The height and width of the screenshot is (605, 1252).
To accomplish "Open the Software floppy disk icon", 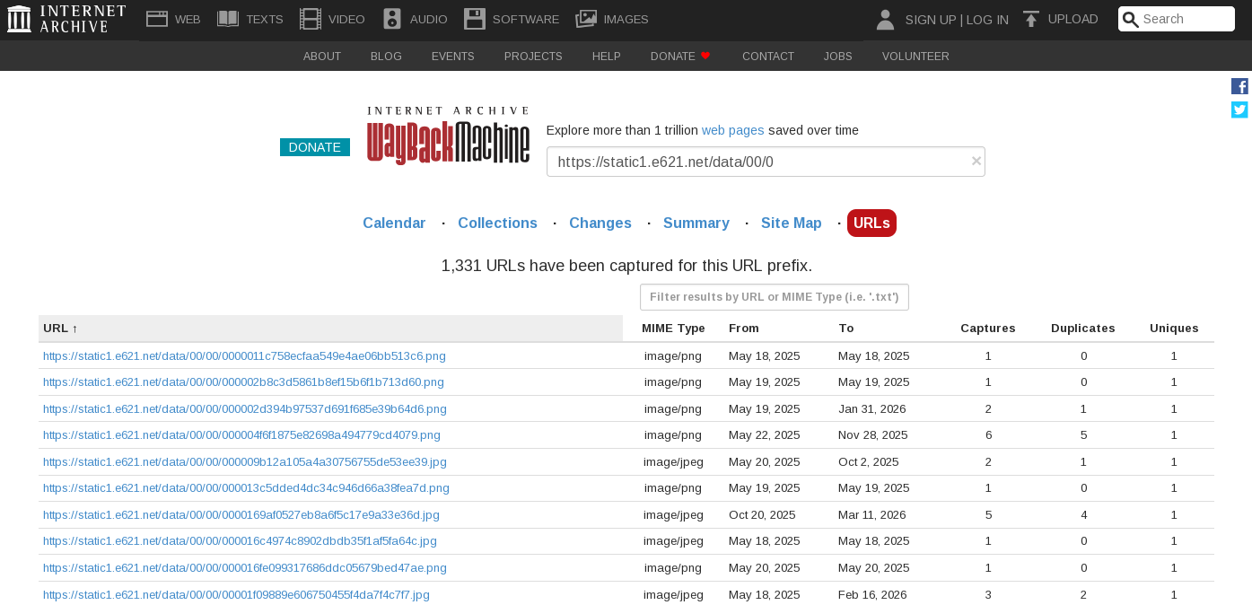I will click(475, 19).
